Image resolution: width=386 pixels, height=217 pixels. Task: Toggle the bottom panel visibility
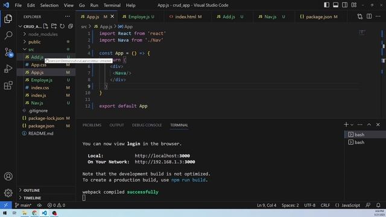point(335,5)
